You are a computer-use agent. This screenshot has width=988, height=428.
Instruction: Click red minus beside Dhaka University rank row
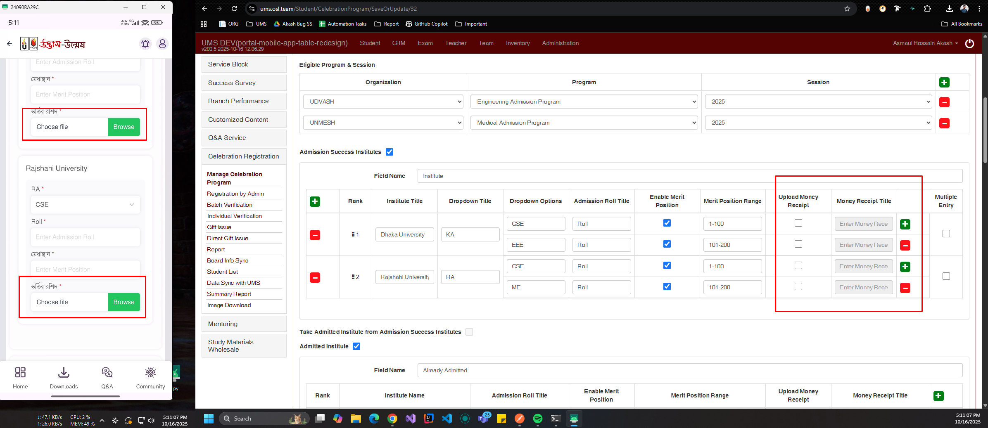point(315,235)
